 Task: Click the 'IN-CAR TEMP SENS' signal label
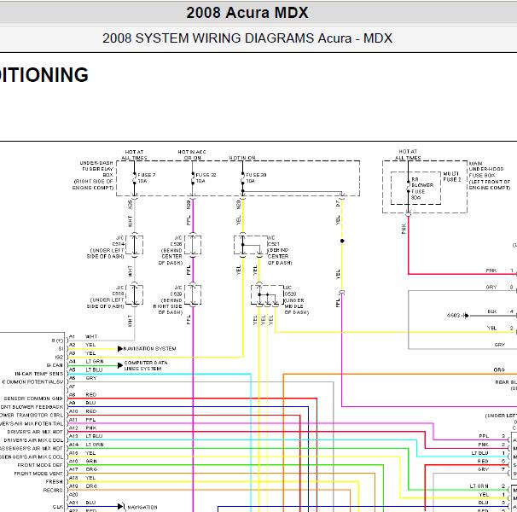[39, 374]
